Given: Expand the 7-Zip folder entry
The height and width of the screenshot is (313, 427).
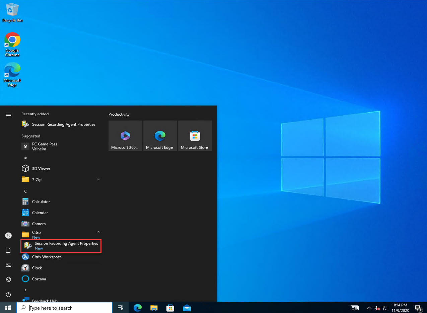Looking at the screenshot, I should [98, 179].
